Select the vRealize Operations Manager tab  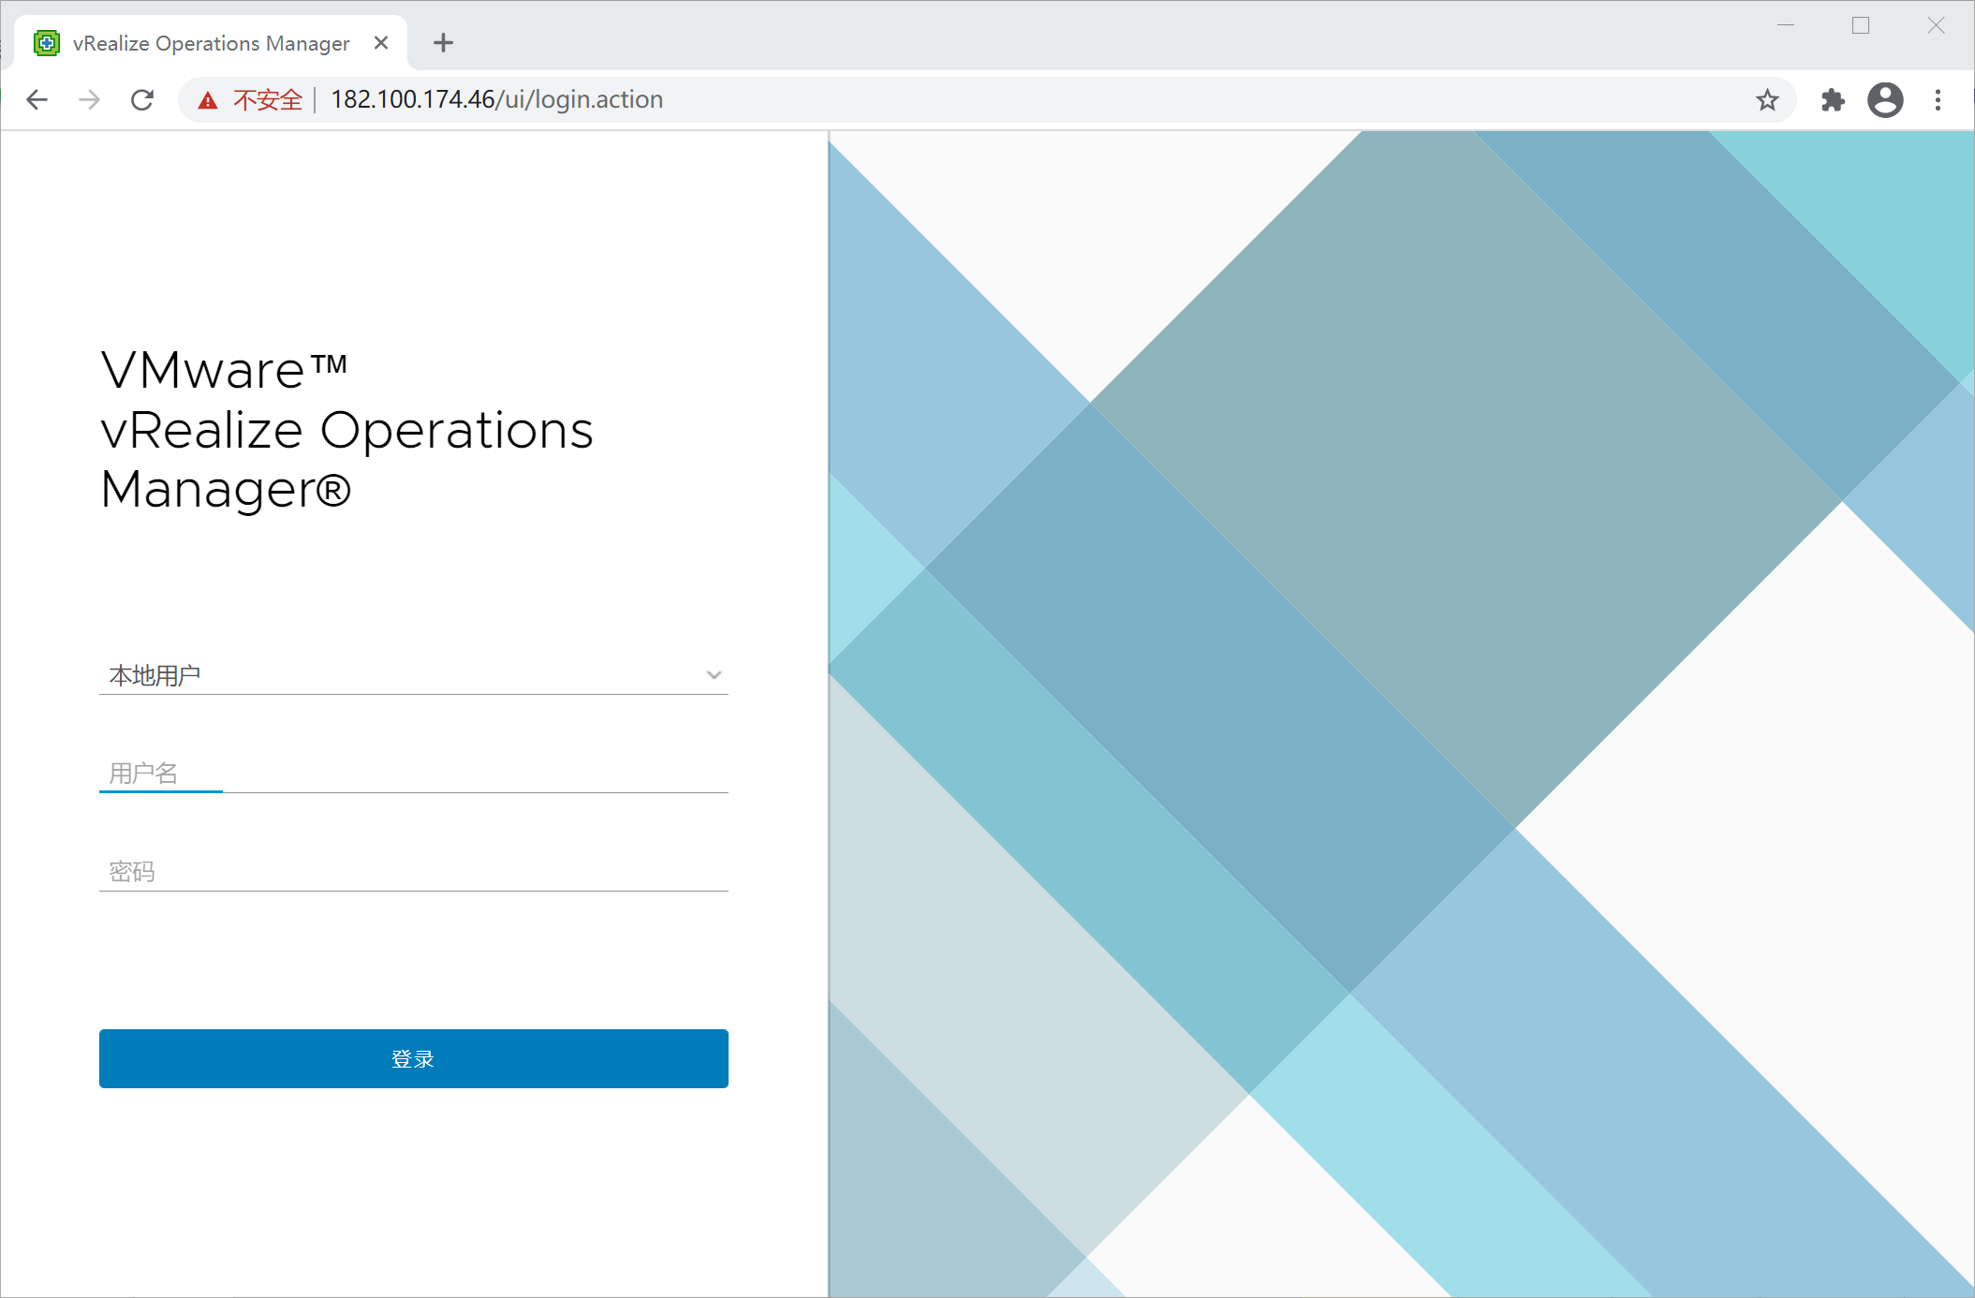click(x=211, y=42)
